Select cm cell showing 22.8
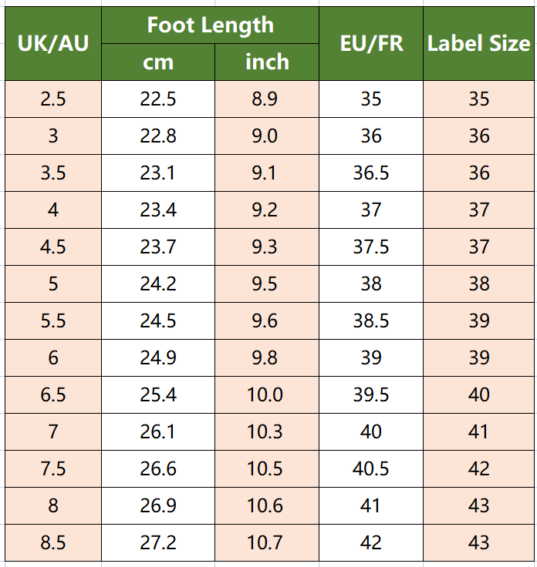Screen dimensions: 537x567 pos(158,136)
